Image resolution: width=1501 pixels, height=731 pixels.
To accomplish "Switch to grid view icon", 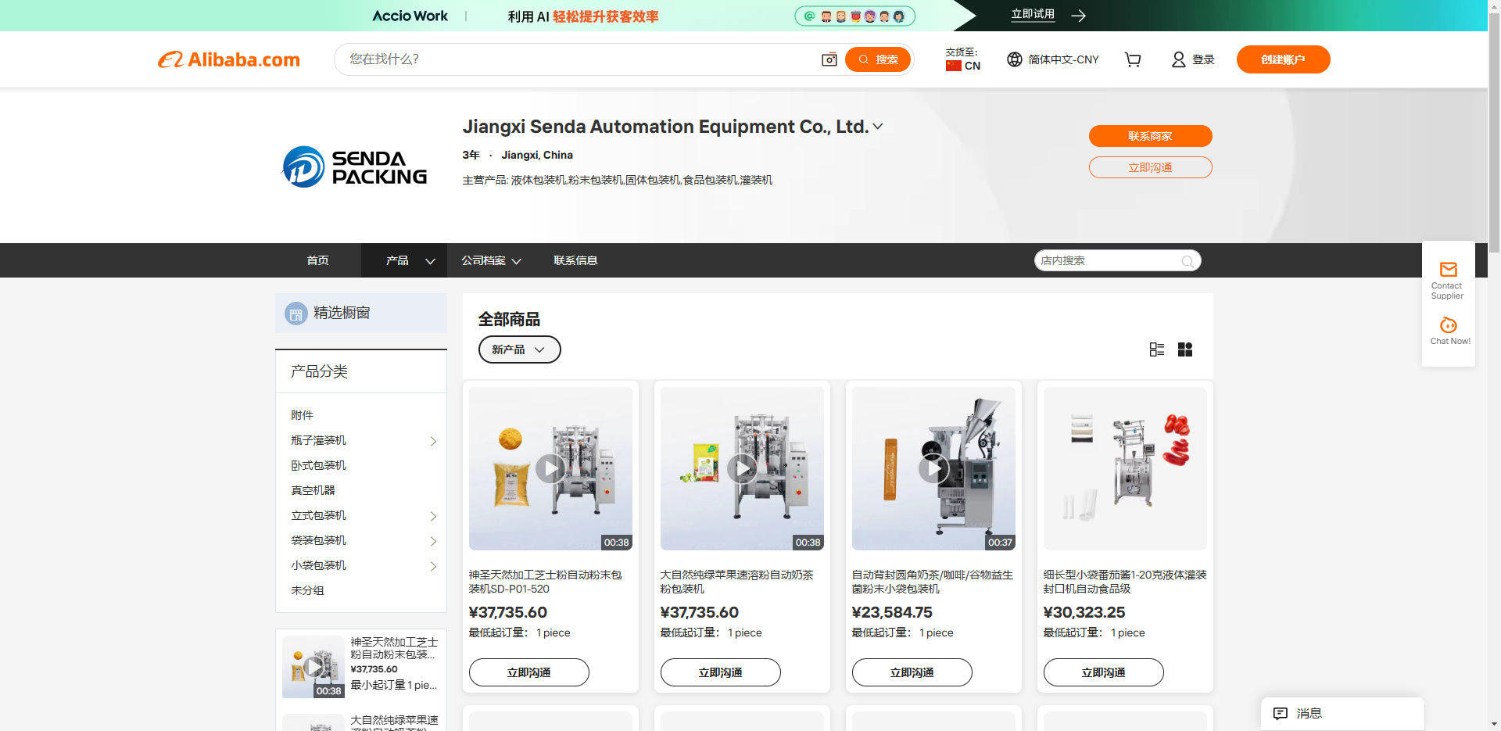I will click(1185, 349).
